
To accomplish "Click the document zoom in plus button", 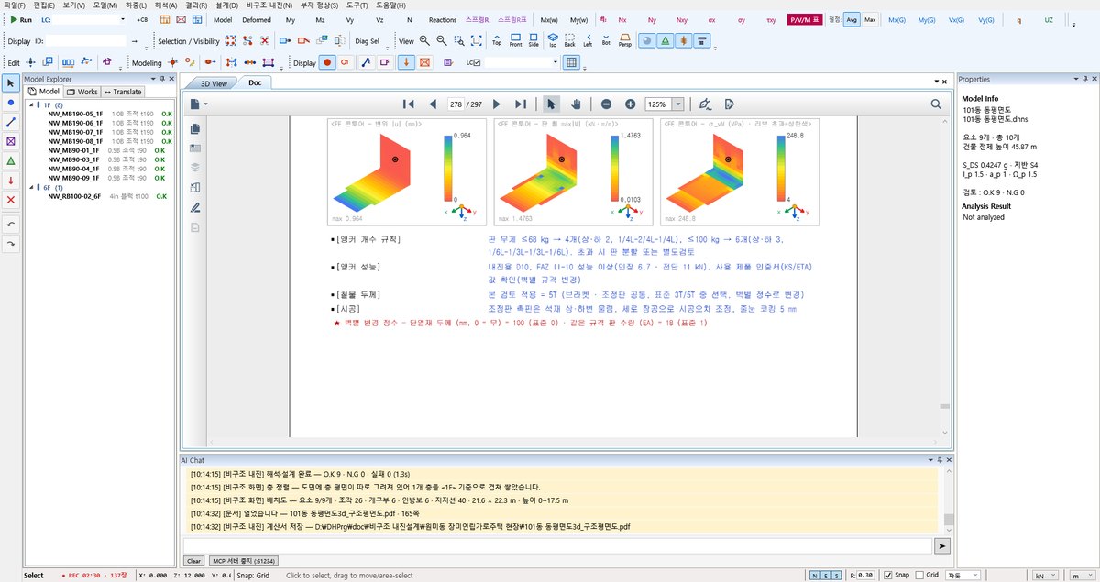I will click(x=630, y=104).
